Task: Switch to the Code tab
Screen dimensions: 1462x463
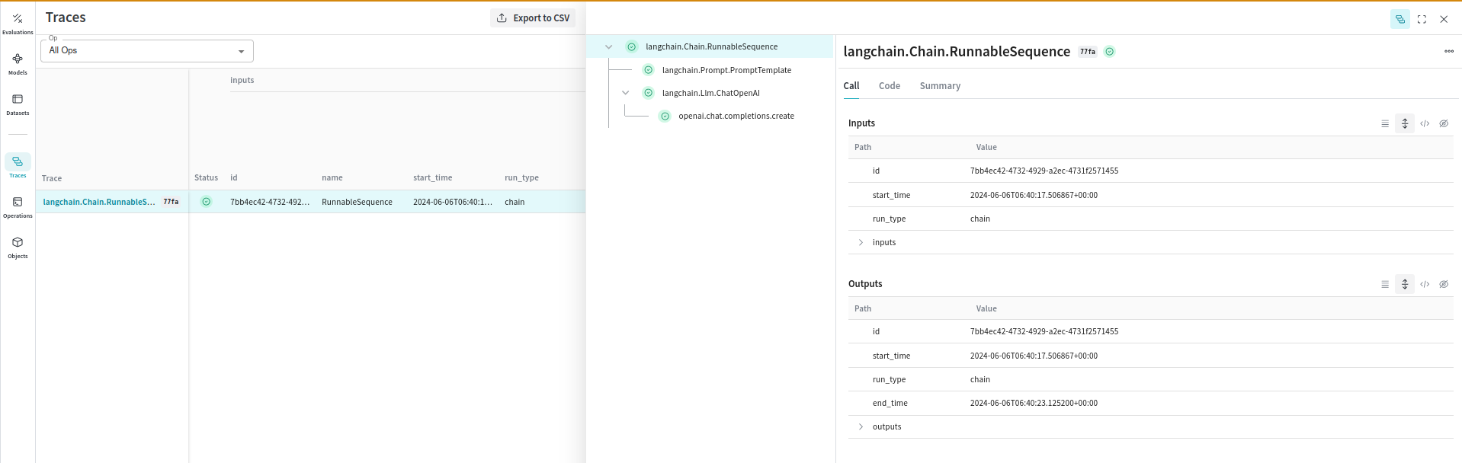Action: [x=889, y=86]
